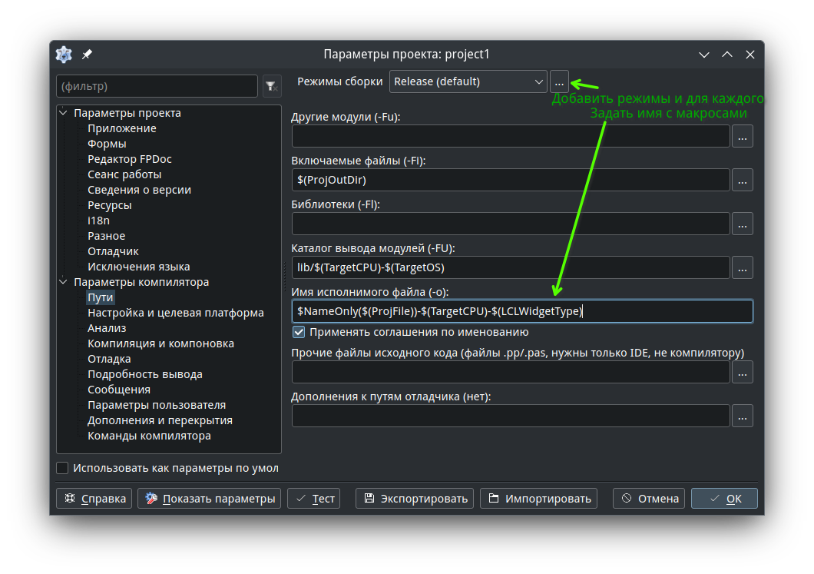This screenshot has height=574, width=814.
Task: Click Показать параметры button
Action: coord(209,499)
